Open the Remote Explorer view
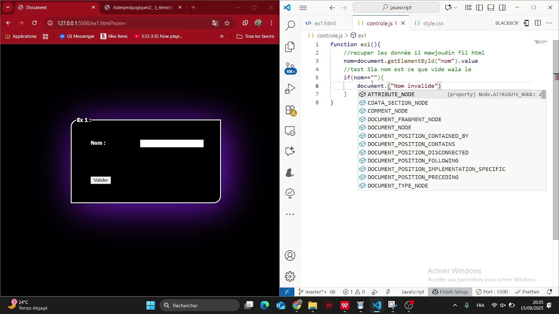The image size is (559, 314). [x=290, y=131]
